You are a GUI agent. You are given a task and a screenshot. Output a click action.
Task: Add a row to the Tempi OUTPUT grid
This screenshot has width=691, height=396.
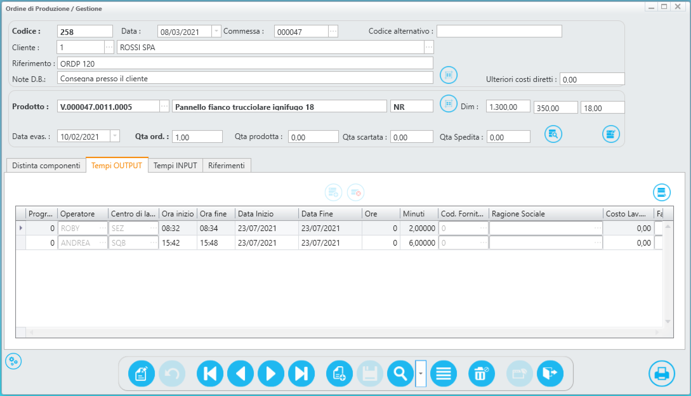333,192
